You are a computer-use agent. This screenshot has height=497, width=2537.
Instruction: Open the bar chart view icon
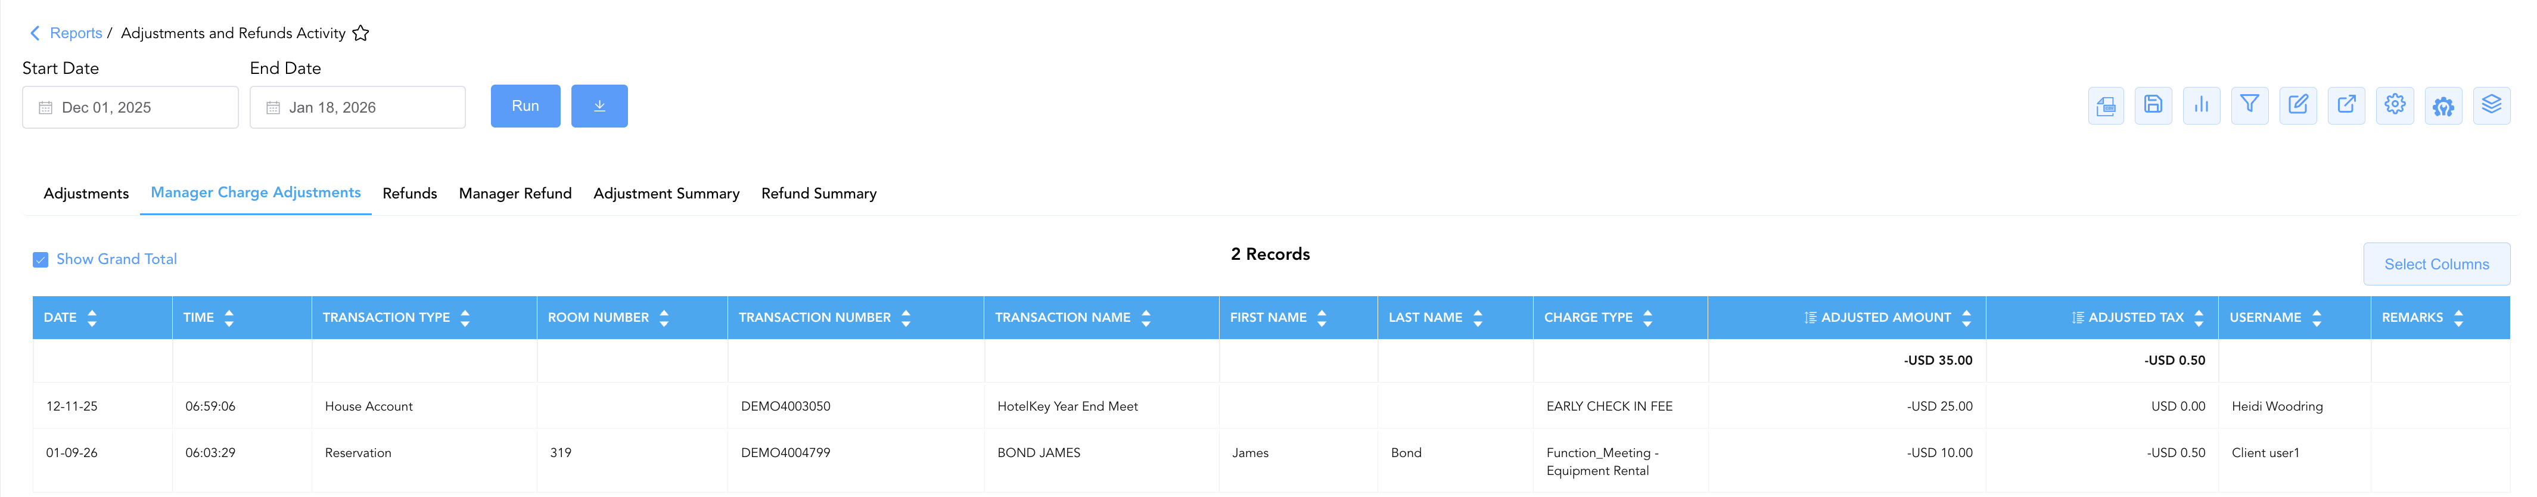(x=2201, y=106)
